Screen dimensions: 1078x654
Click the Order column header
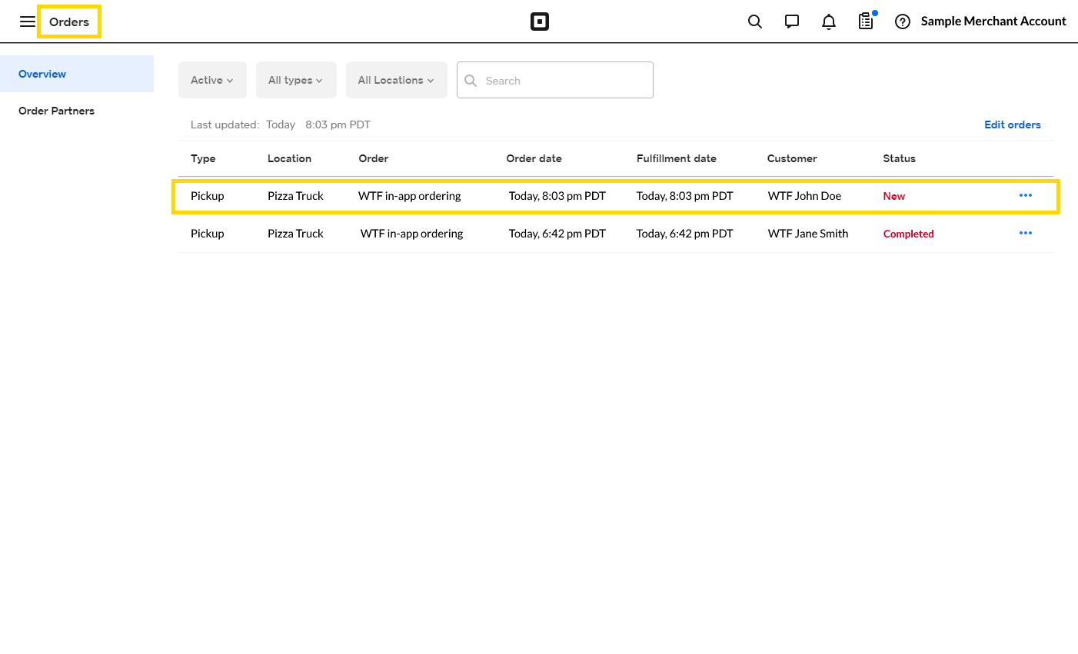click(x=374, y=158)
